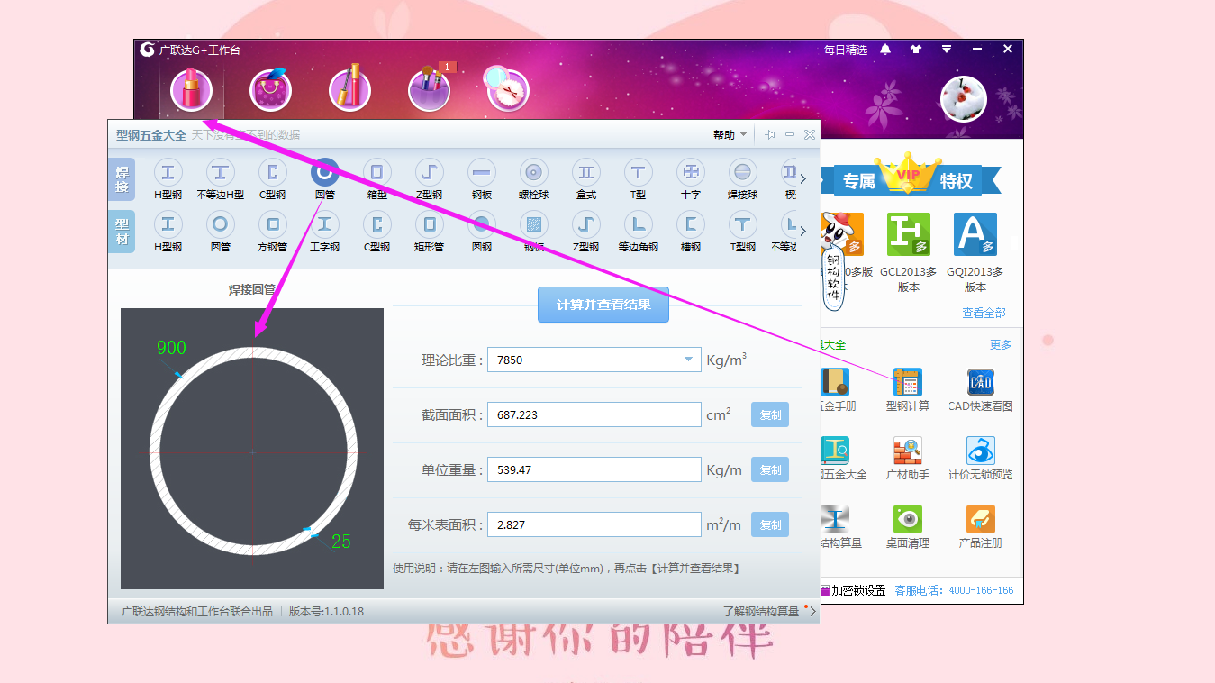Open 计价无锁预览 in workbench
1215x683 pixels.
[x=981, y=458]
